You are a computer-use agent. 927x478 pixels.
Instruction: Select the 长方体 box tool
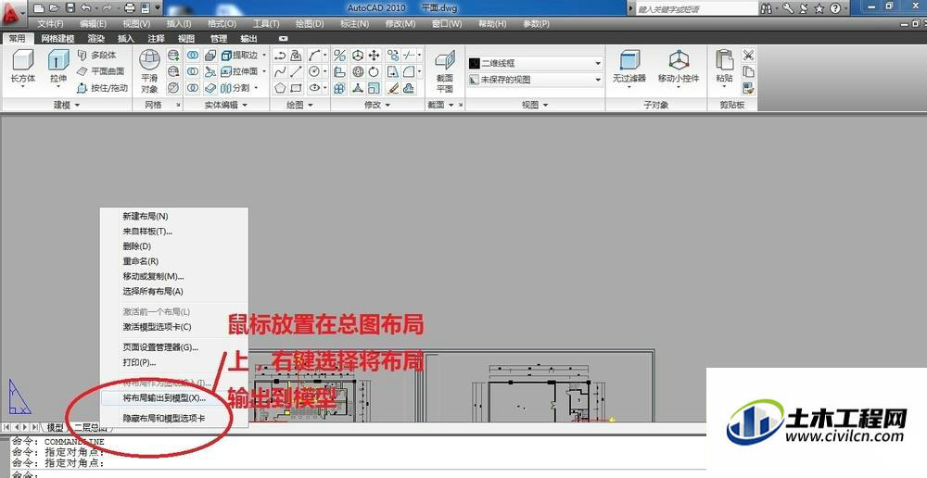[x=23, y=68]
